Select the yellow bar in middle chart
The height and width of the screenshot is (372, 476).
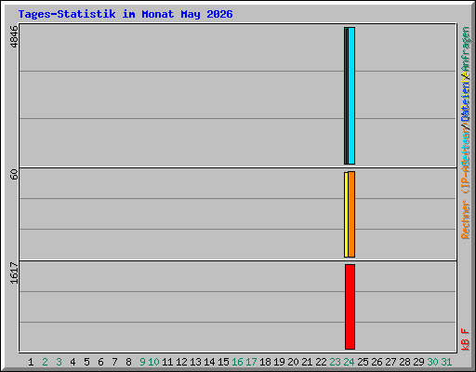click(x=346, y=215)
